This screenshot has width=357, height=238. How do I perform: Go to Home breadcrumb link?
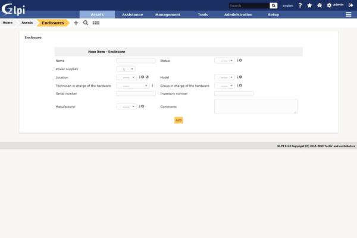click(x=7, y=23)
